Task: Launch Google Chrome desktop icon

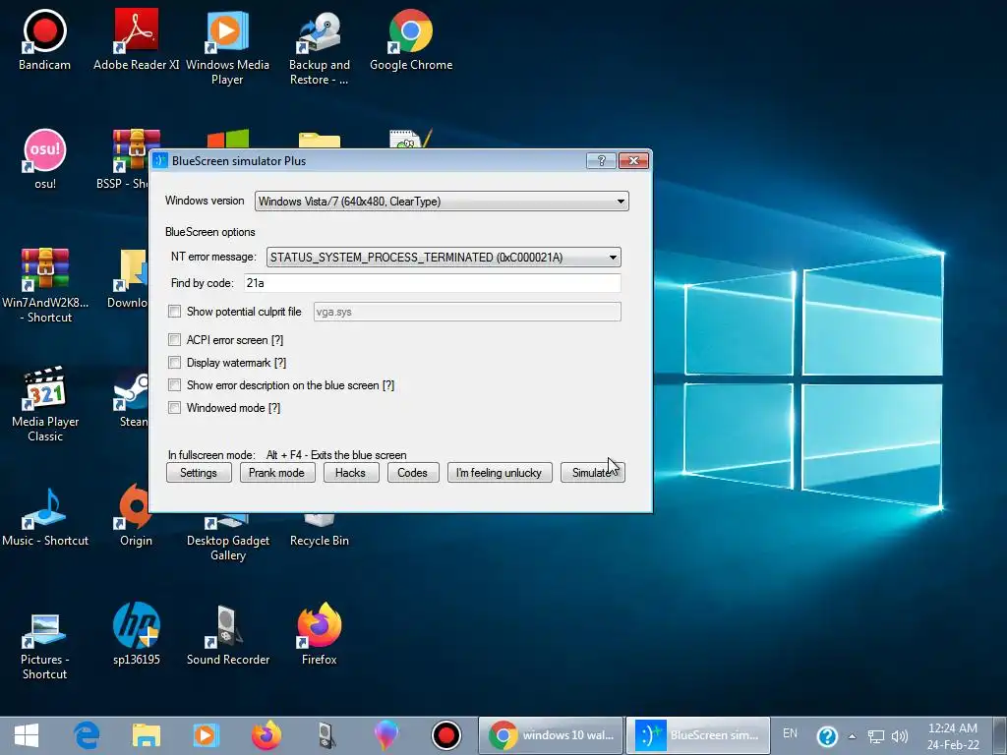Action: (411, 39)
